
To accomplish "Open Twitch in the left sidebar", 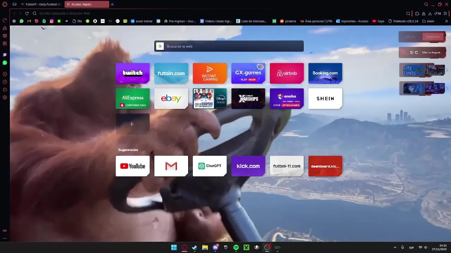I will pyautogui.click(x=5, y=55).
